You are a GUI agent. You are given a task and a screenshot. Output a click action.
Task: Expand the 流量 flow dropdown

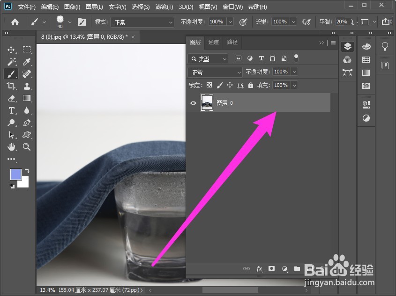[293, 22]
